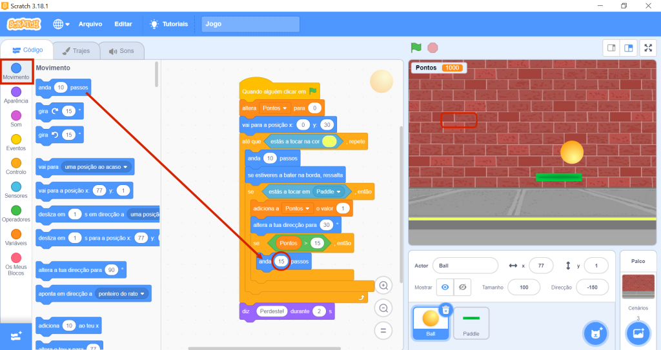
Task: Click the green paddle on the stage
Action: click(558, 177)
